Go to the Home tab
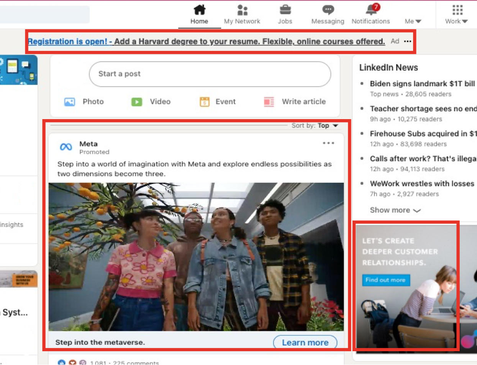Viewport: 477px width, 365px height. (x=199, y=15)
